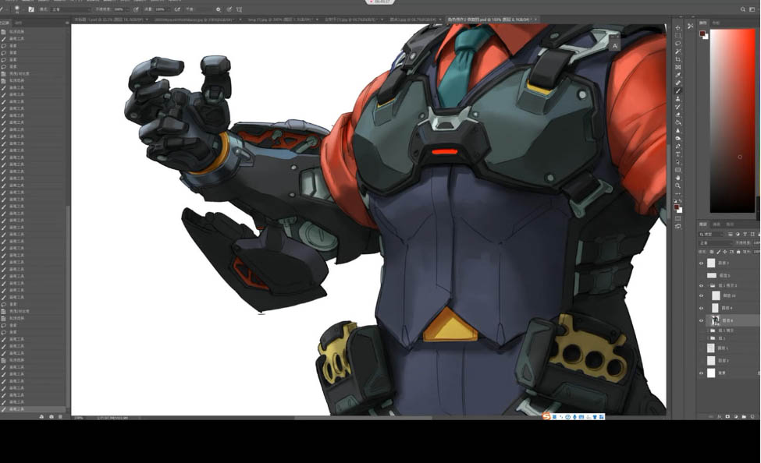The image size is (761, 463).
Task: Select the Frame tool
Action: pyautogui.click(x=678, y=67)
